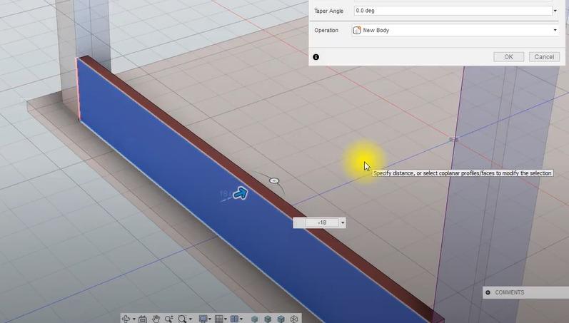Viewport: 569px width, 323px height.
Task: Click the leftmost cube icon in bottom bar
Action: pyautogui.click(x=254, y=319)
